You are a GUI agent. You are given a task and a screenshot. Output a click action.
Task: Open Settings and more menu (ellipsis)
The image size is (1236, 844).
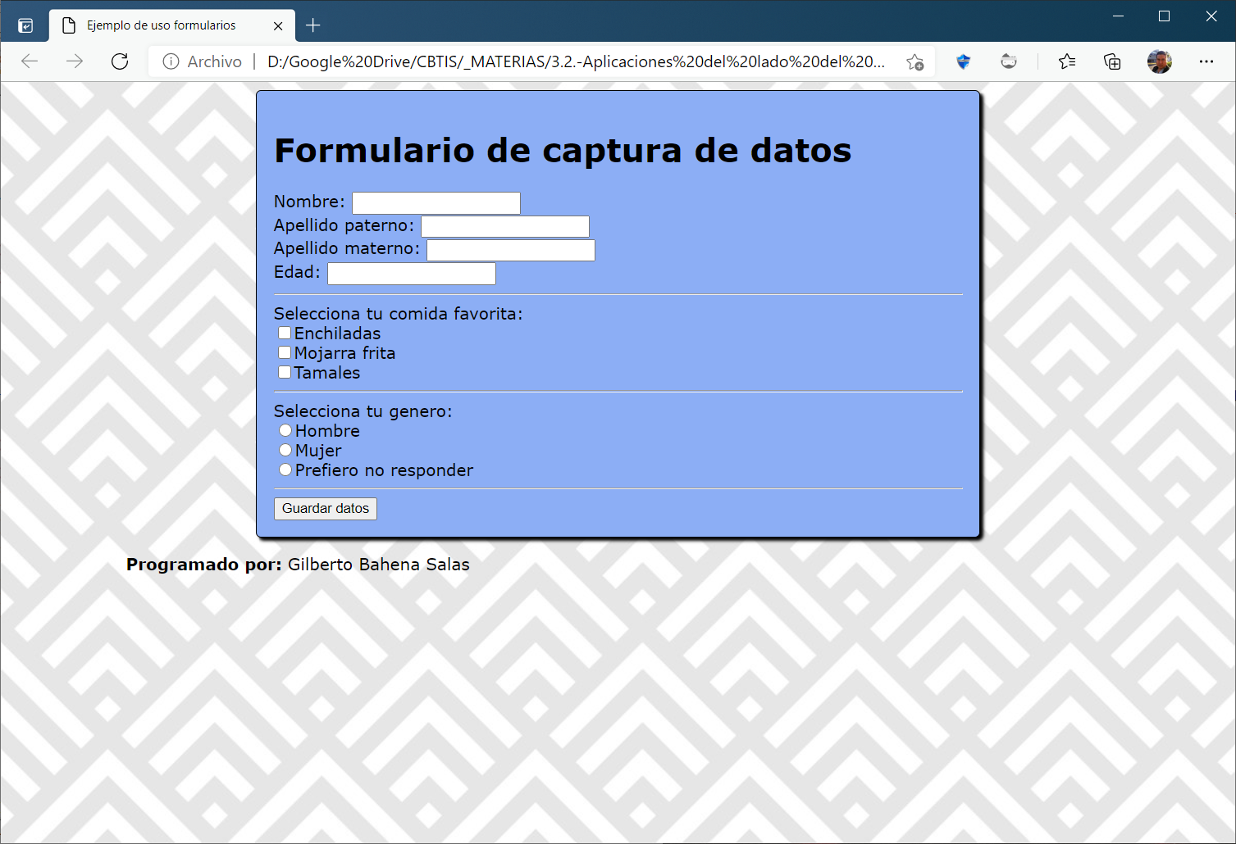(x=1206, y=61)
